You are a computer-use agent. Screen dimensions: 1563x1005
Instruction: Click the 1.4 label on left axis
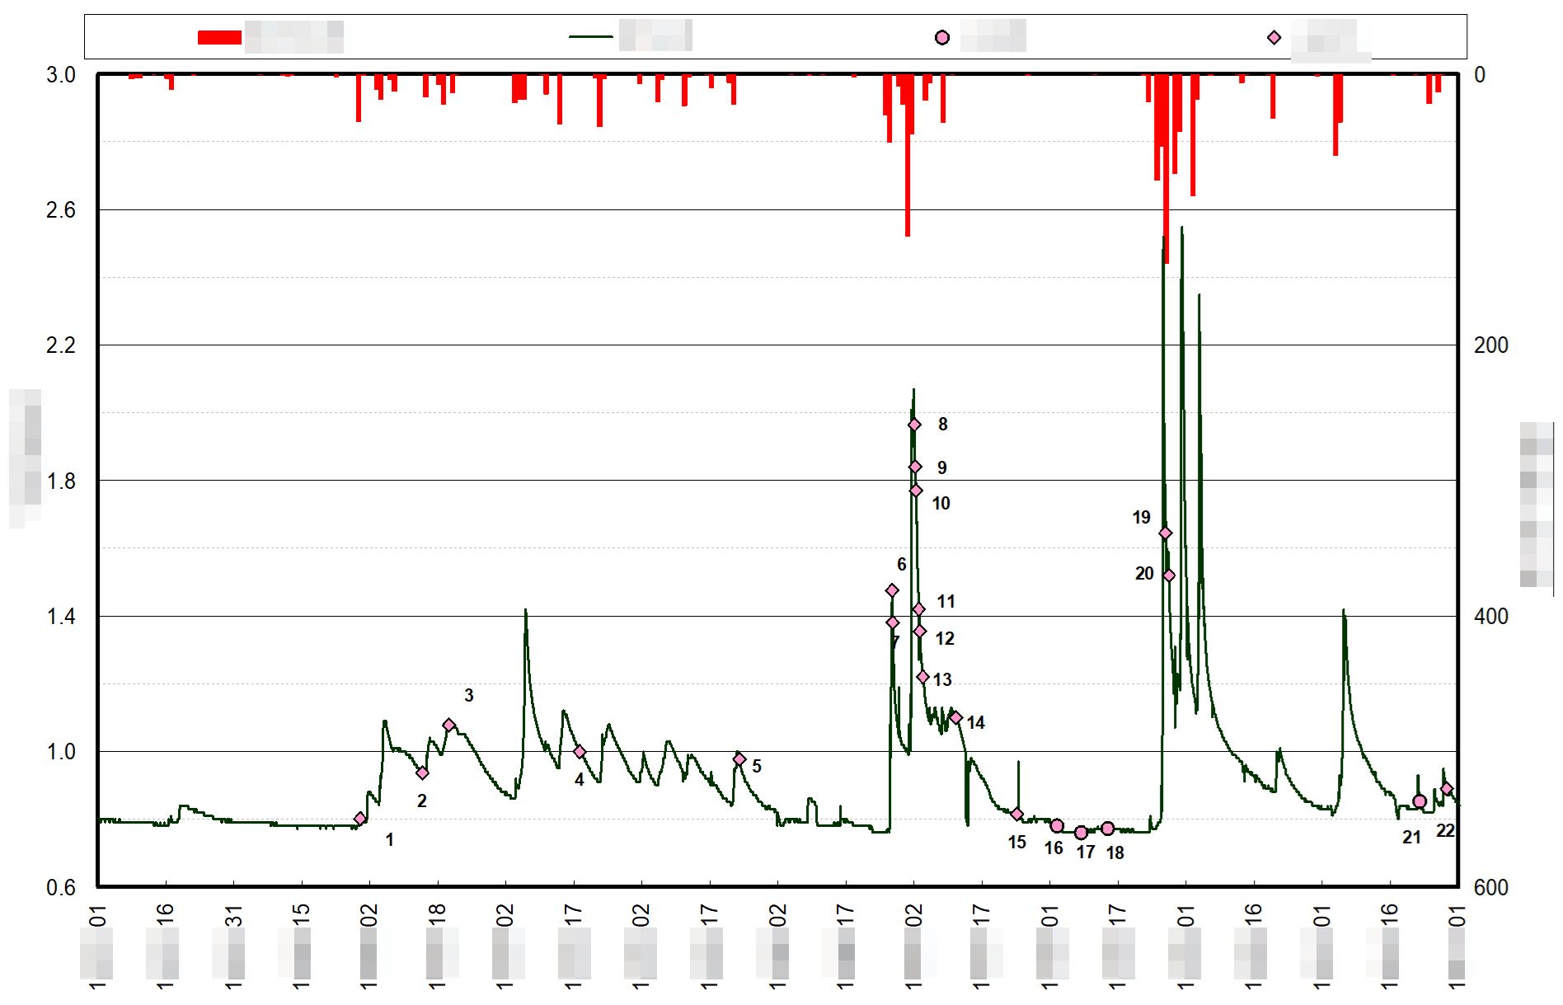pos(60,617)
